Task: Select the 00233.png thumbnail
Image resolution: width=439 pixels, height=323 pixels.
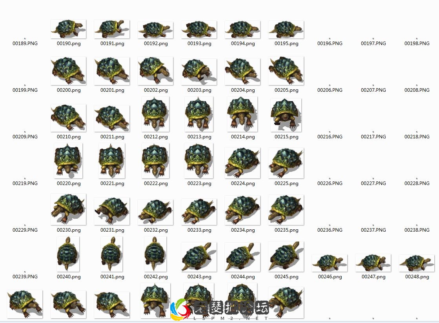Action: [x=199, y=212]
